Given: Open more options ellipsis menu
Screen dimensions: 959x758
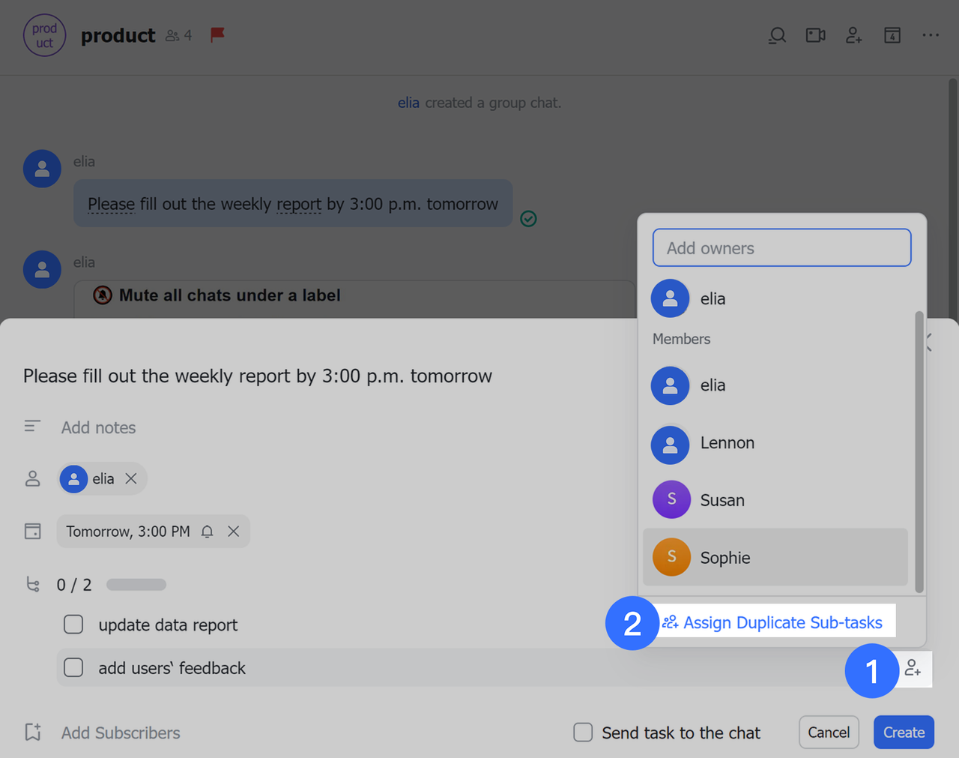Looking at the screenshot, I should point(931,35).
